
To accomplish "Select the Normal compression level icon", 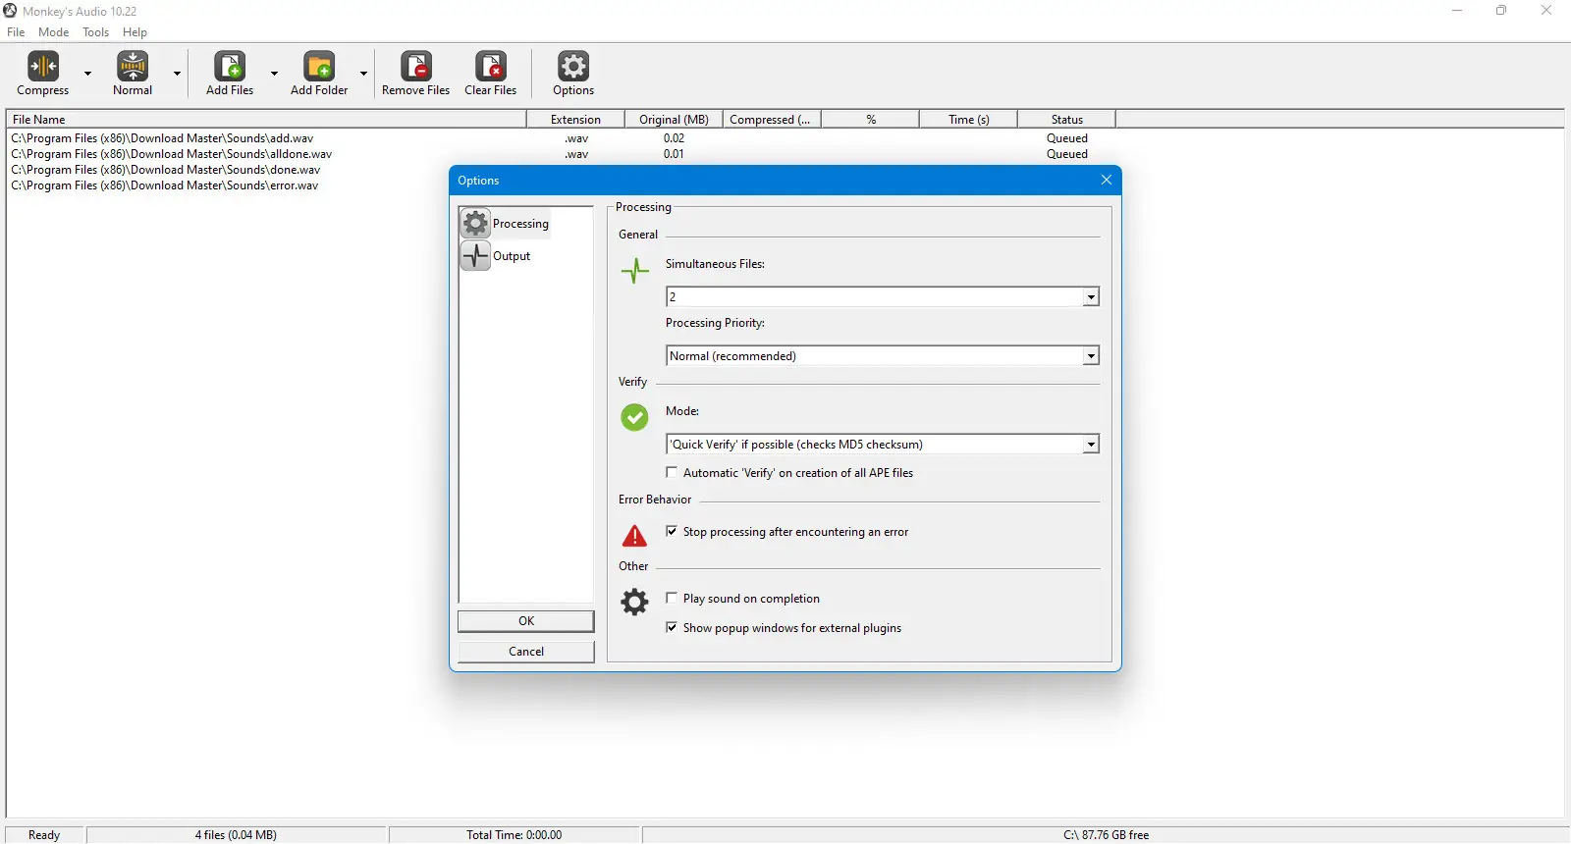I will [133, 67].
